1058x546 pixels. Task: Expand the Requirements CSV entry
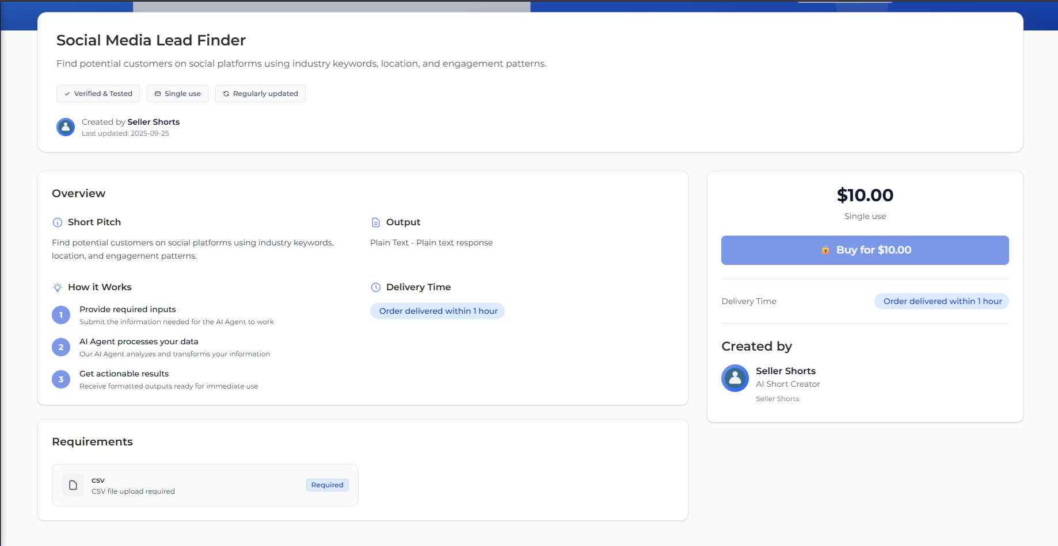204,485
